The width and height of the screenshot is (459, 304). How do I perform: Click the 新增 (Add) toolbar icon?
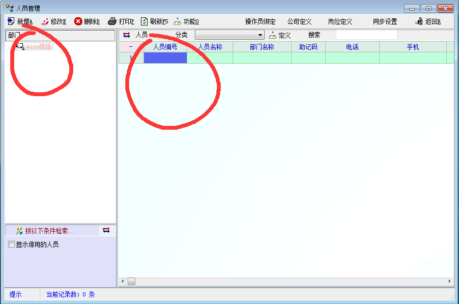tap(11, 21)
